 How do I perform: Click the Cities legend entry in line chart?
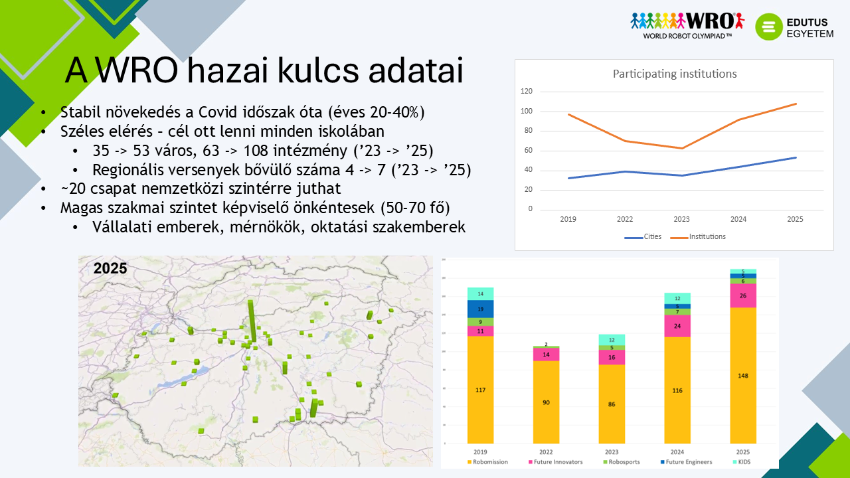(643, 236)
